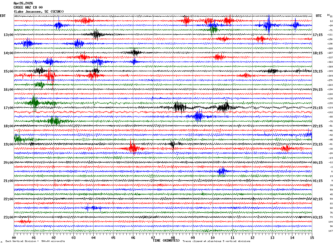Click the DC offset value "-138"

tap(330, 99)
